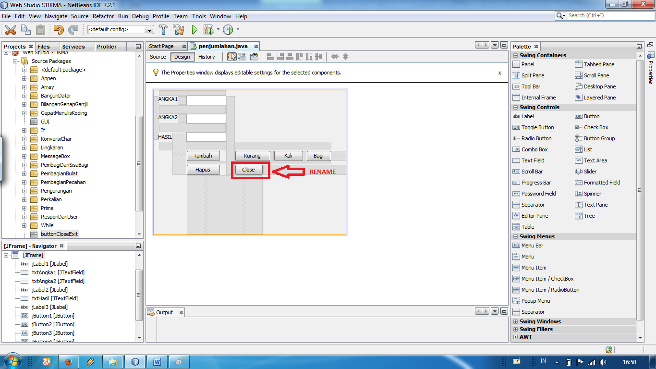Activate Selection Mode in the form designer
The width and height of the screenshot is (656, 369).
(232, 57)
